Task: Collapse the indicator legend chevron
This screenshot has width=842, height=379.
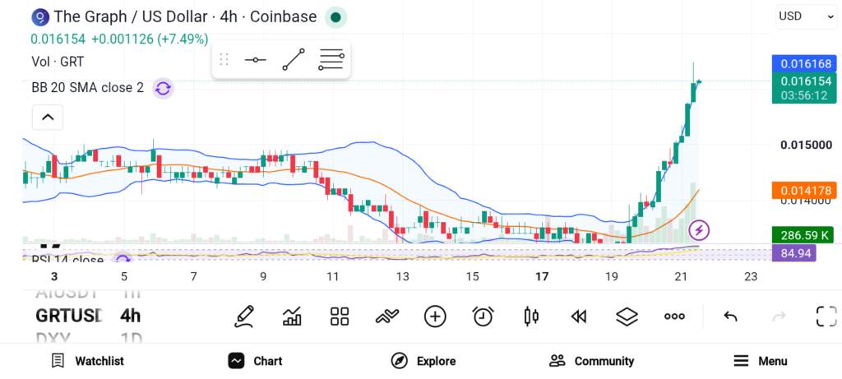Action: click(x=48, y=117)
